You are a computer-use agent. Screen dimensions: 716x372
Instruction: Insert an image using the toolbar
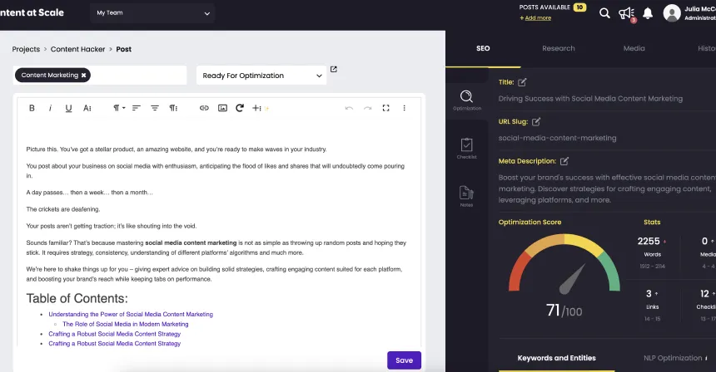(222, 108)
